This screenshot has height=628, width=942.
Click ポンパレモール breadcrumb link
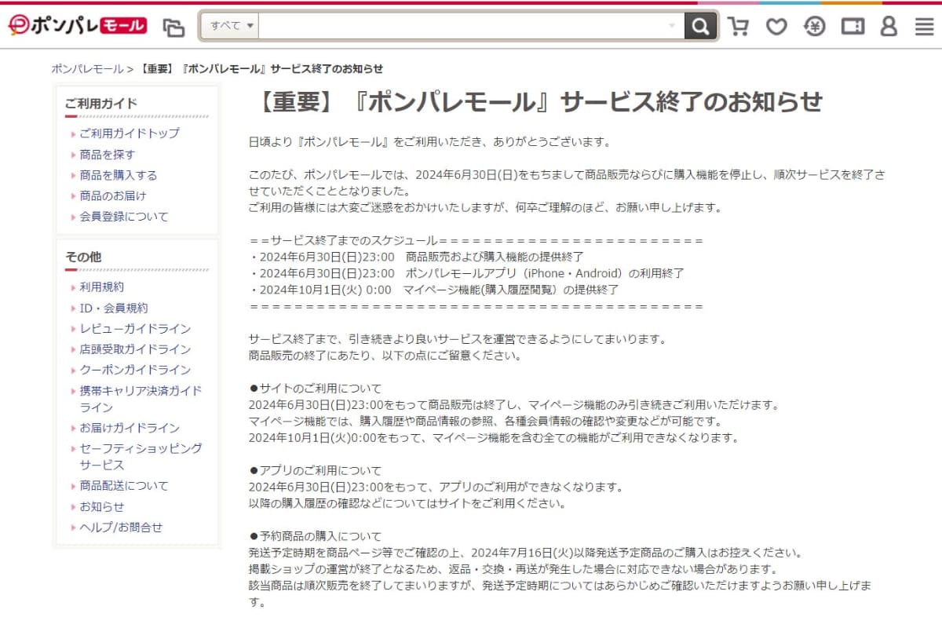coord(87,69)
